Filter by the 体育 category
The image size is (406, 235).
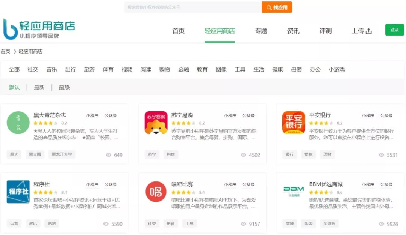(x=108, y=69)
